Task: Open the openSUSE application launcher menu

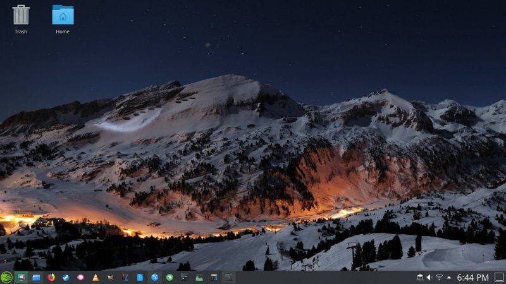Action: click(x=6, y=277)
